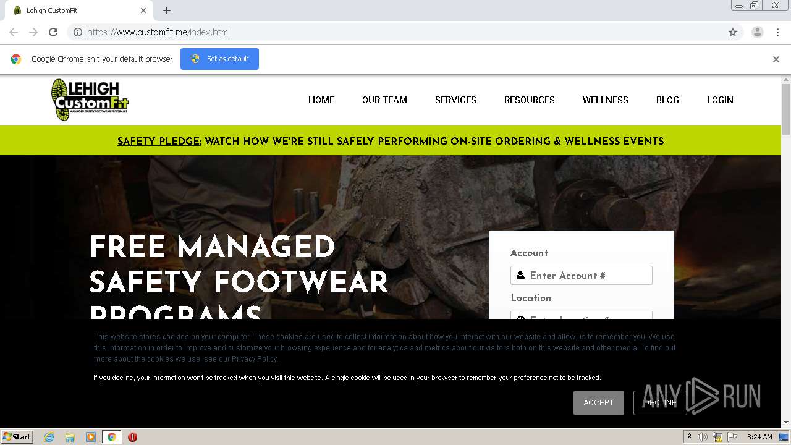The image size is (791, 445).
Task: Open the SAFETY PLEDGE banner link
Action: tap(159, 142)
